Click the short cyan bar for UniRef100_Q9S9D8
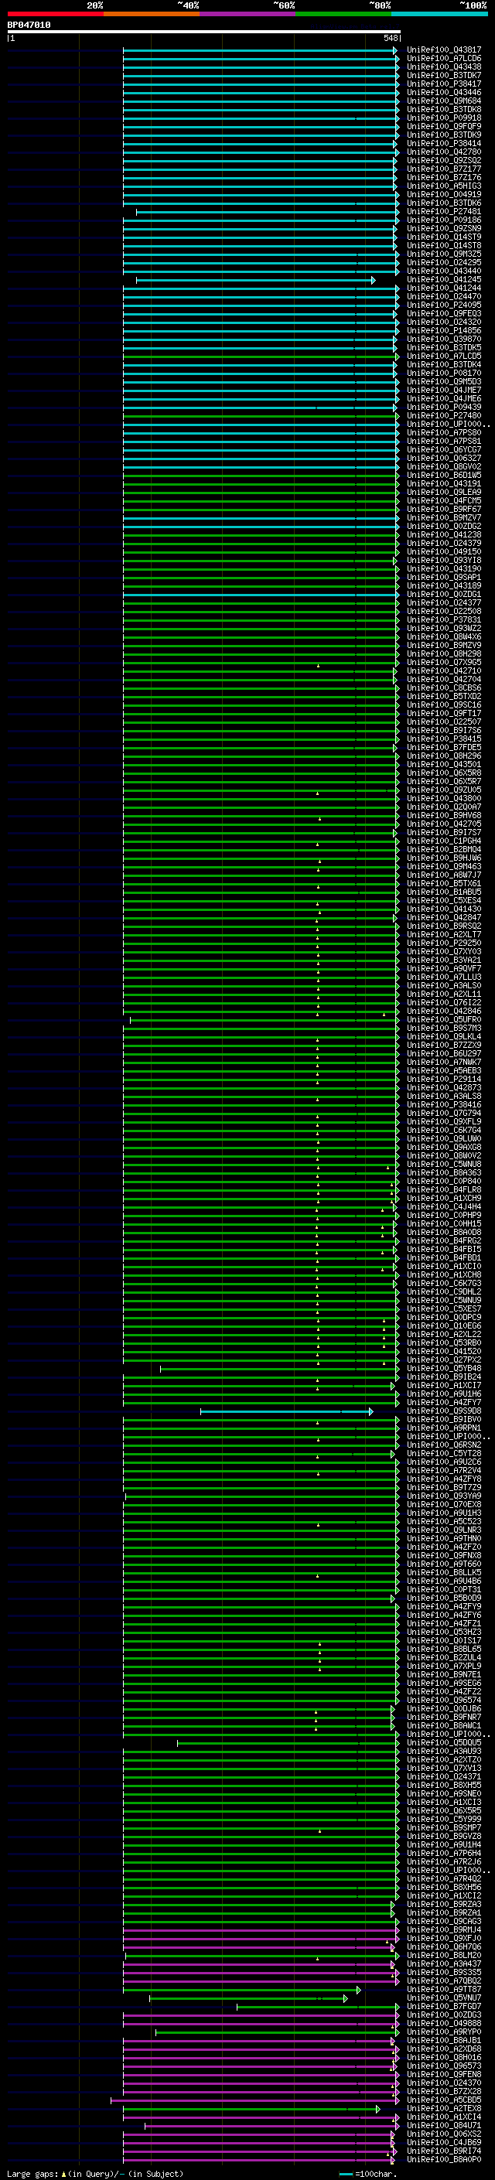495x2180 pixels. (x=286, y=1411)
